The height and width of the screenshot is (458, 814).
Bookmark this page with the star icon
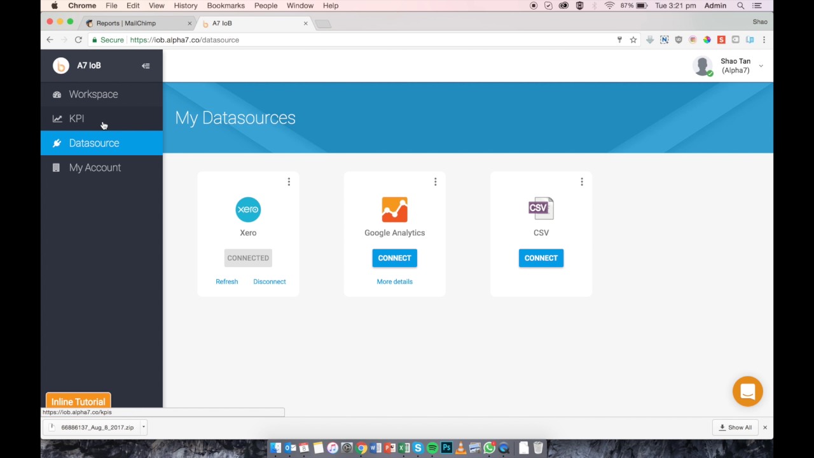(x=633, y=39)
